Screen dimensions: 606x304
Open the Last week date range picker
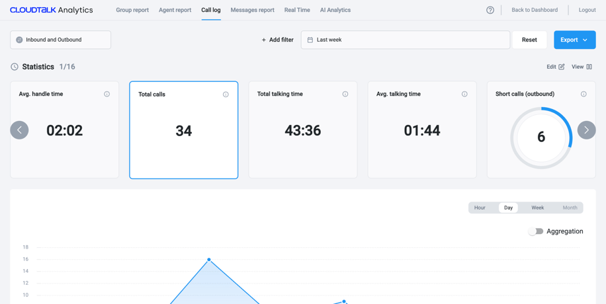(x=406, y=40)
